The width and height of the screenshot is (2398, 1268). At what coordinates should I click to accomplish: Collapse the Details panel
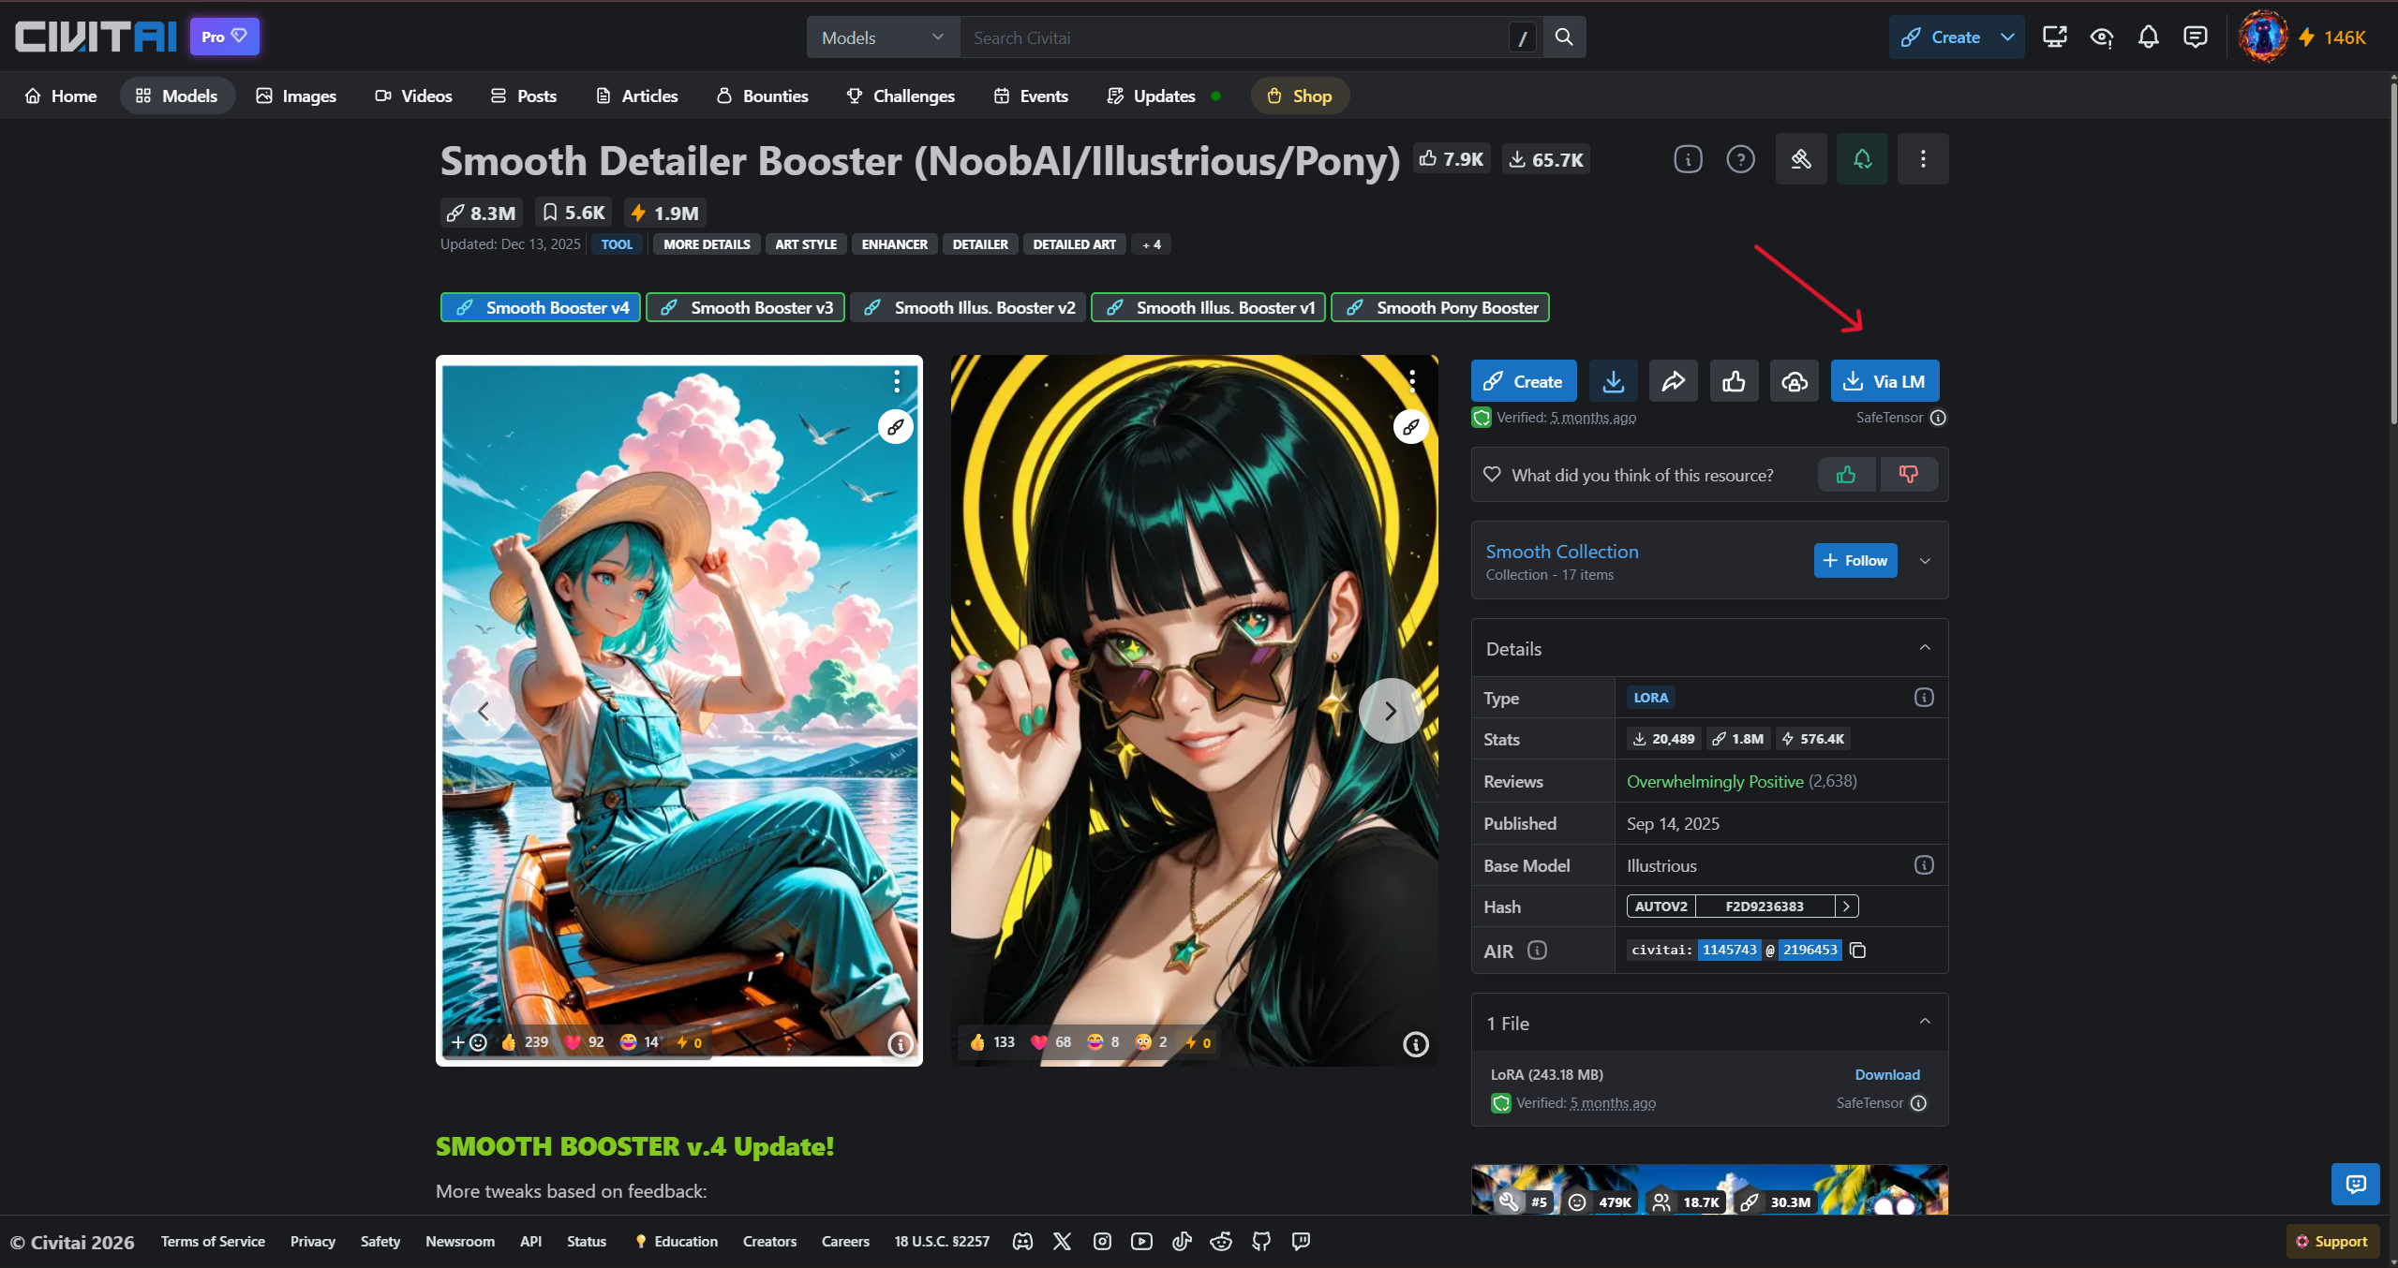[x=1925, y=648]
